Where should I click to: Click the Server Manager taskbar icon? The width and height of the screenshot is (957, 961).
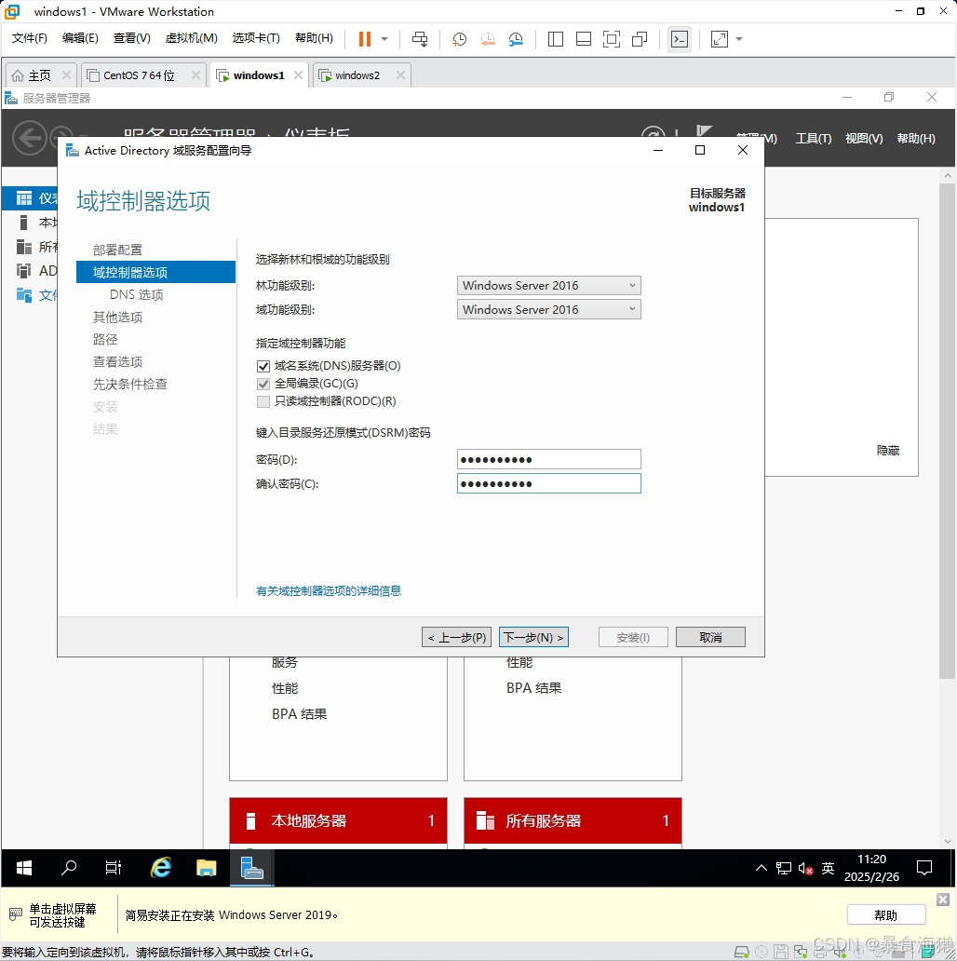251,868
